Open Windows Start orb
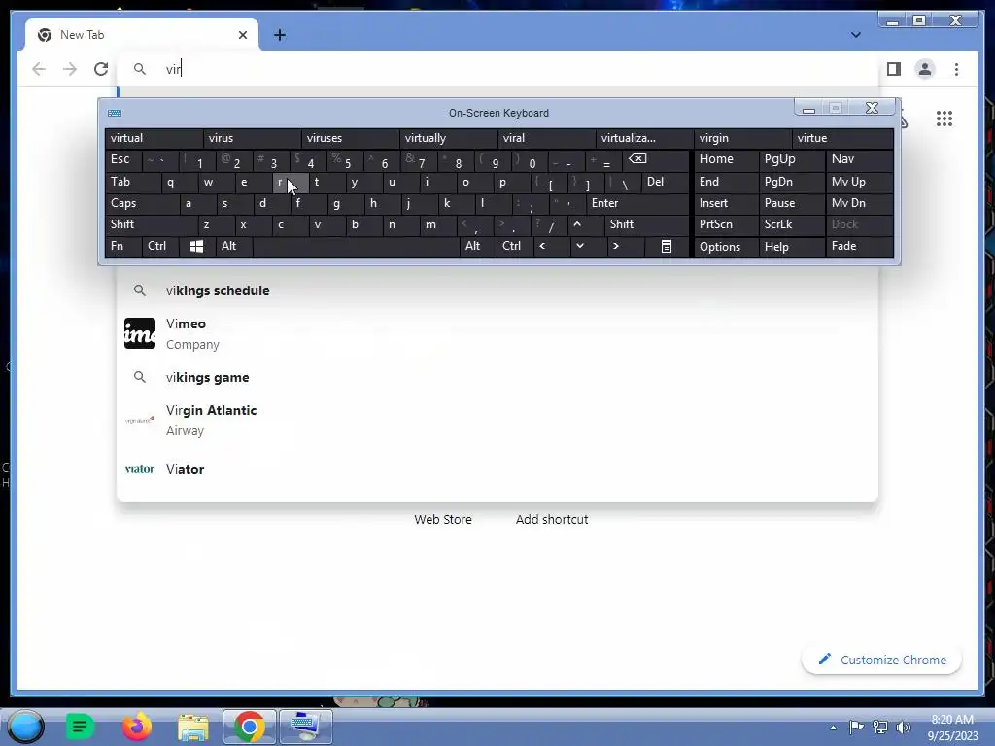Viewport: 995px width, 746px height. (x=26, y=727)
